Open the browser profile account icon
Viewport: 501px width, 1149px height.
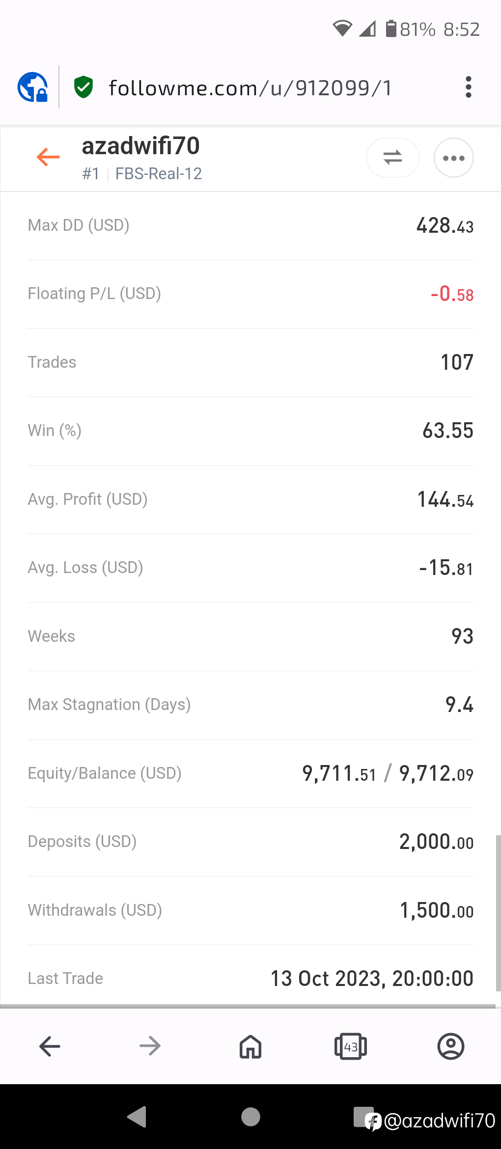450,1046
